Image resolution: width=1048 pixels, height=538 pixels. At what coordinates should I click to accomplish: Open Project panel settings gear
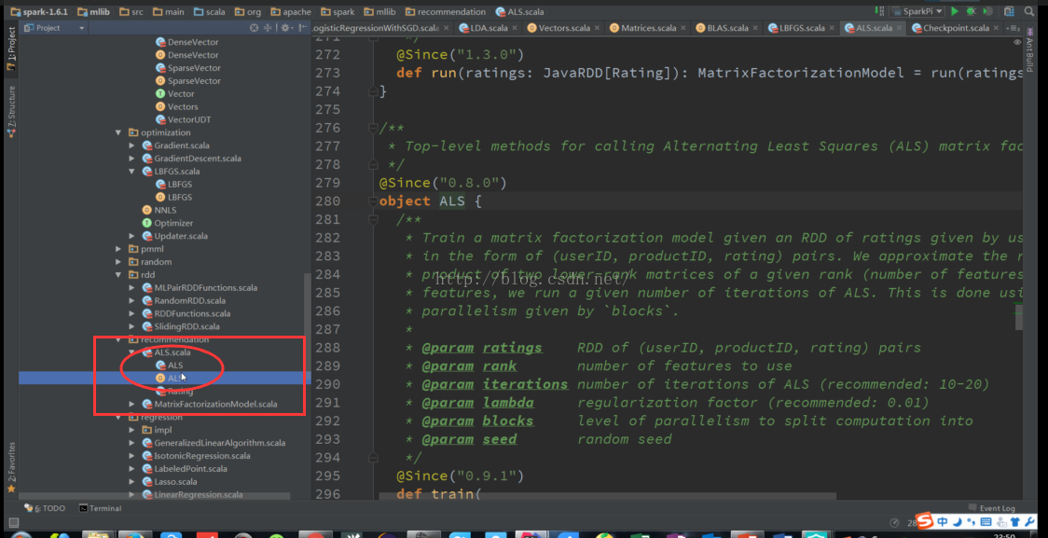[x=286, y=28]
